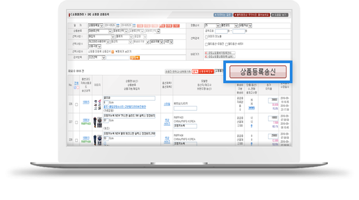Click the 25000 price field in row 228

[x=273, y=136]
